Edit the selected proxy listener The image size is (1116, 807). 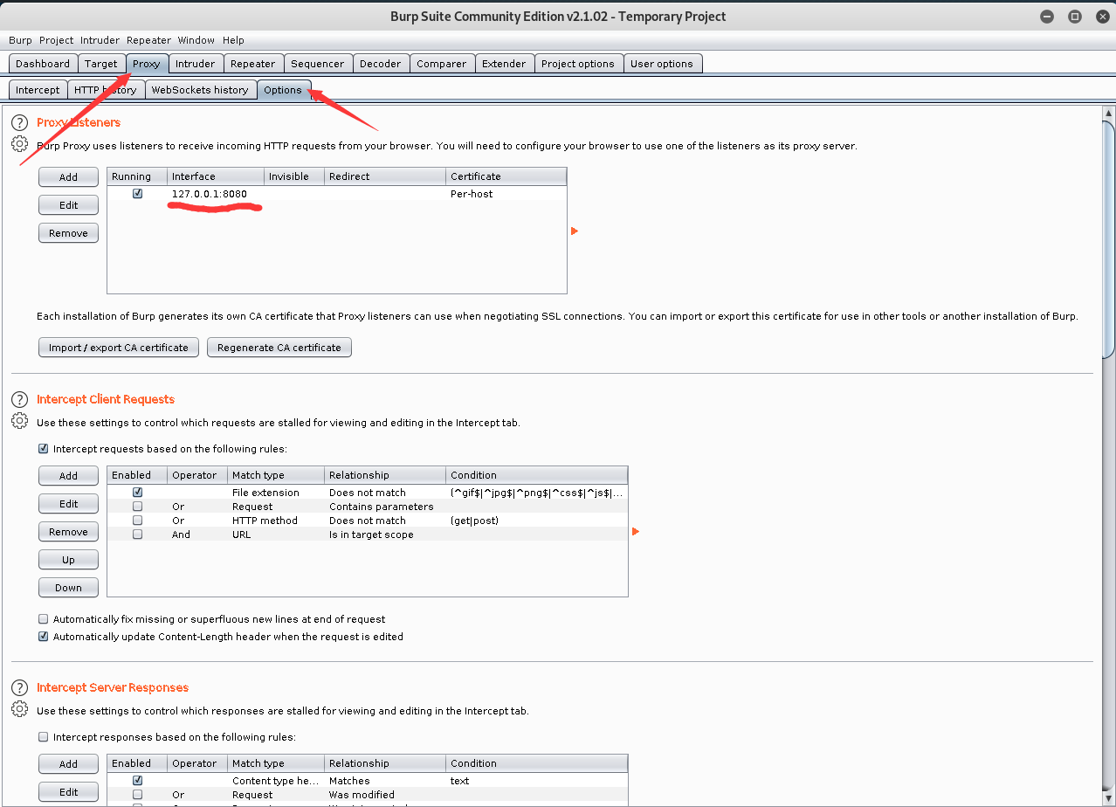(68, 205)
